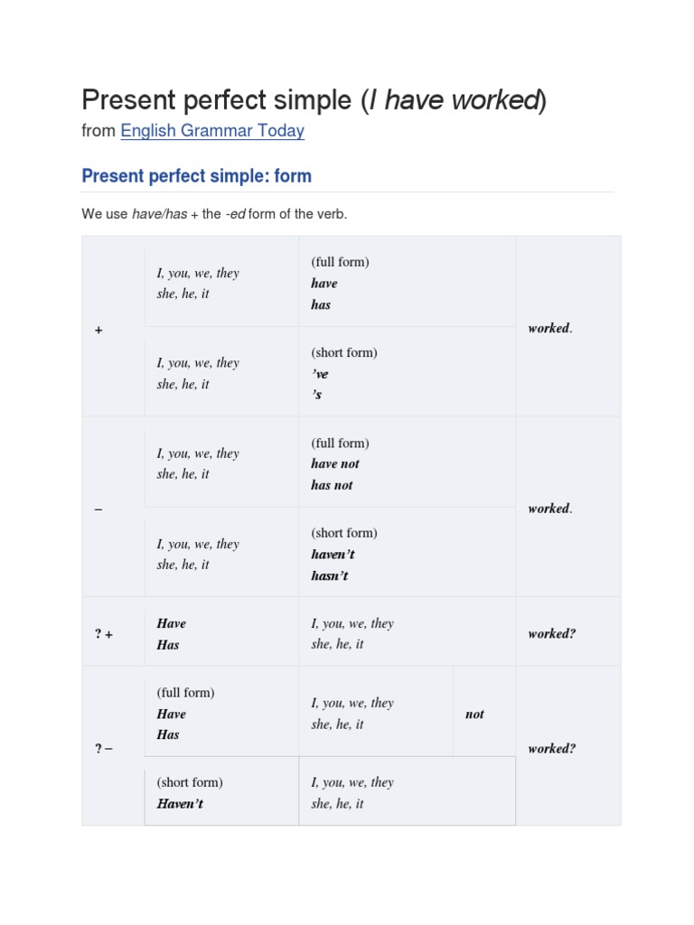Click the bold 'have not' text
This screenshot has width=694, height=925.
[335, 464]
